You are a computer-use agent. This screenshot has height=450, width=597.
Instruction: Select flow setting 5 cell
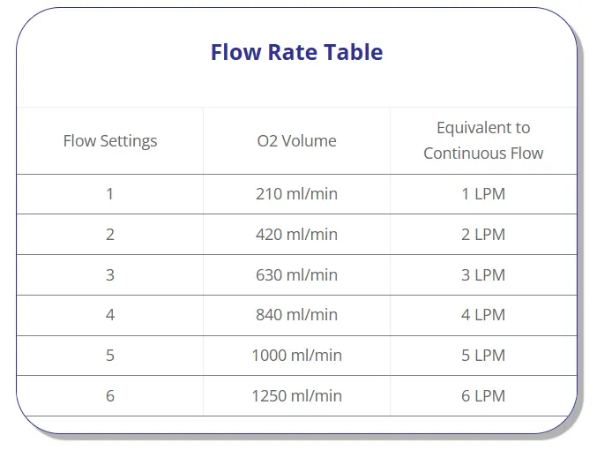tap(110, 355)
